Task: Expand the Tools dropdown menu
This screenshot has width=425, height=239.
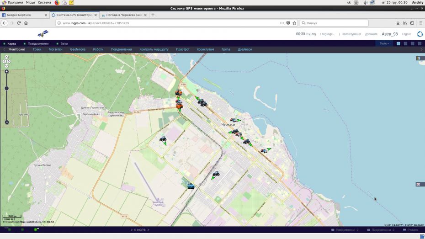Action: point(384,43)
